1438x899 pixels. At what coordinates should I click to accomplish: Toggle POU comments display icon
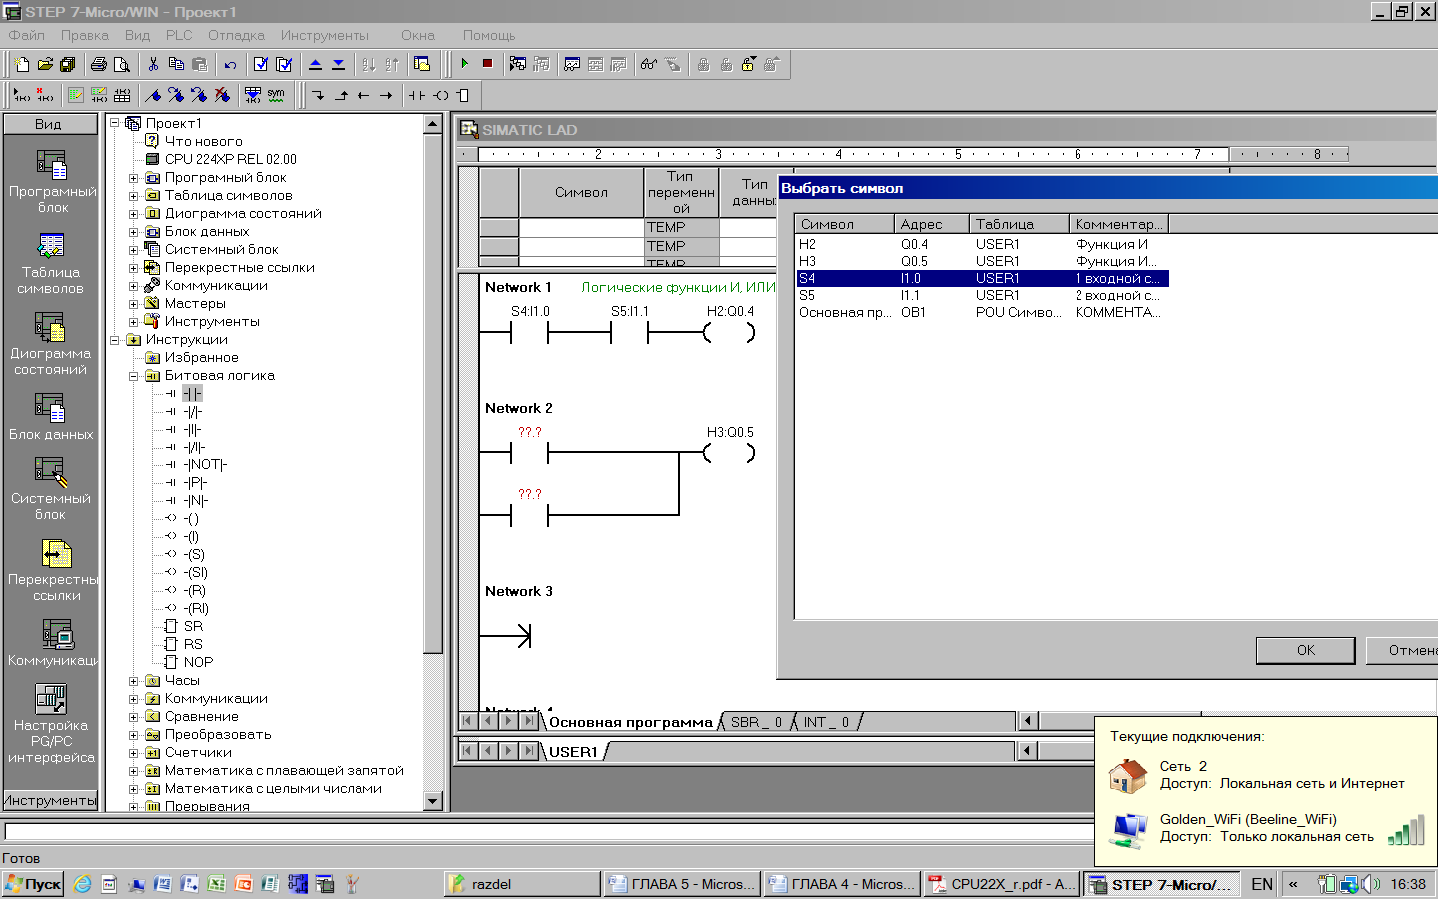[76, 95]
